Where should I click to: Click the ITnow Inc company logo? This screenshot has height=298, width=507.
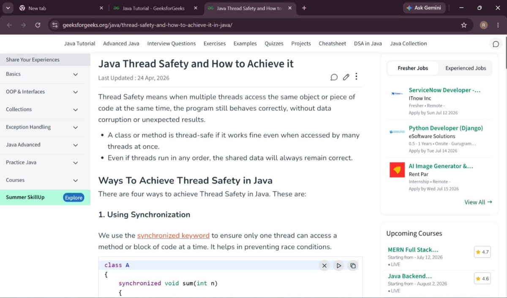(x=397, y=94)
